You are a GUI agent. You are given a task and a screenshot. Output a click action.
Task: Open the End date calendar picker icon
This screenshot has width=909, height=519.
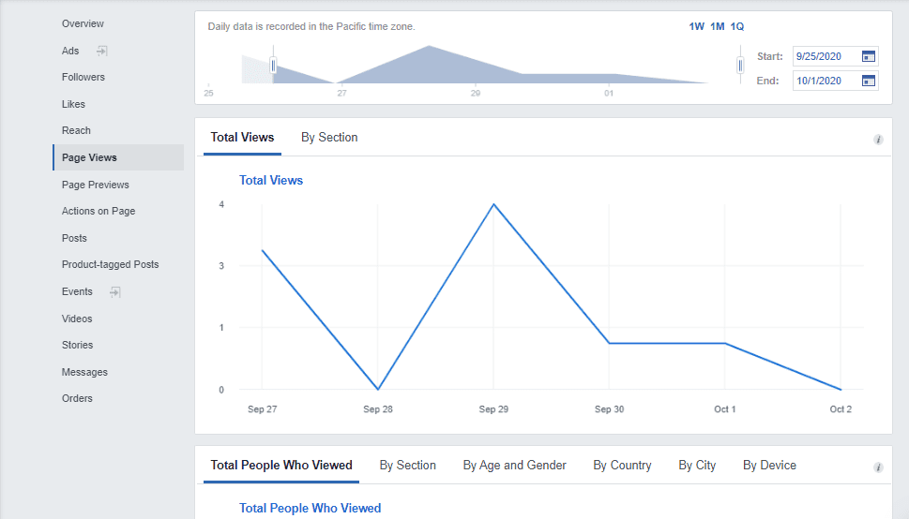coord(868,81)
